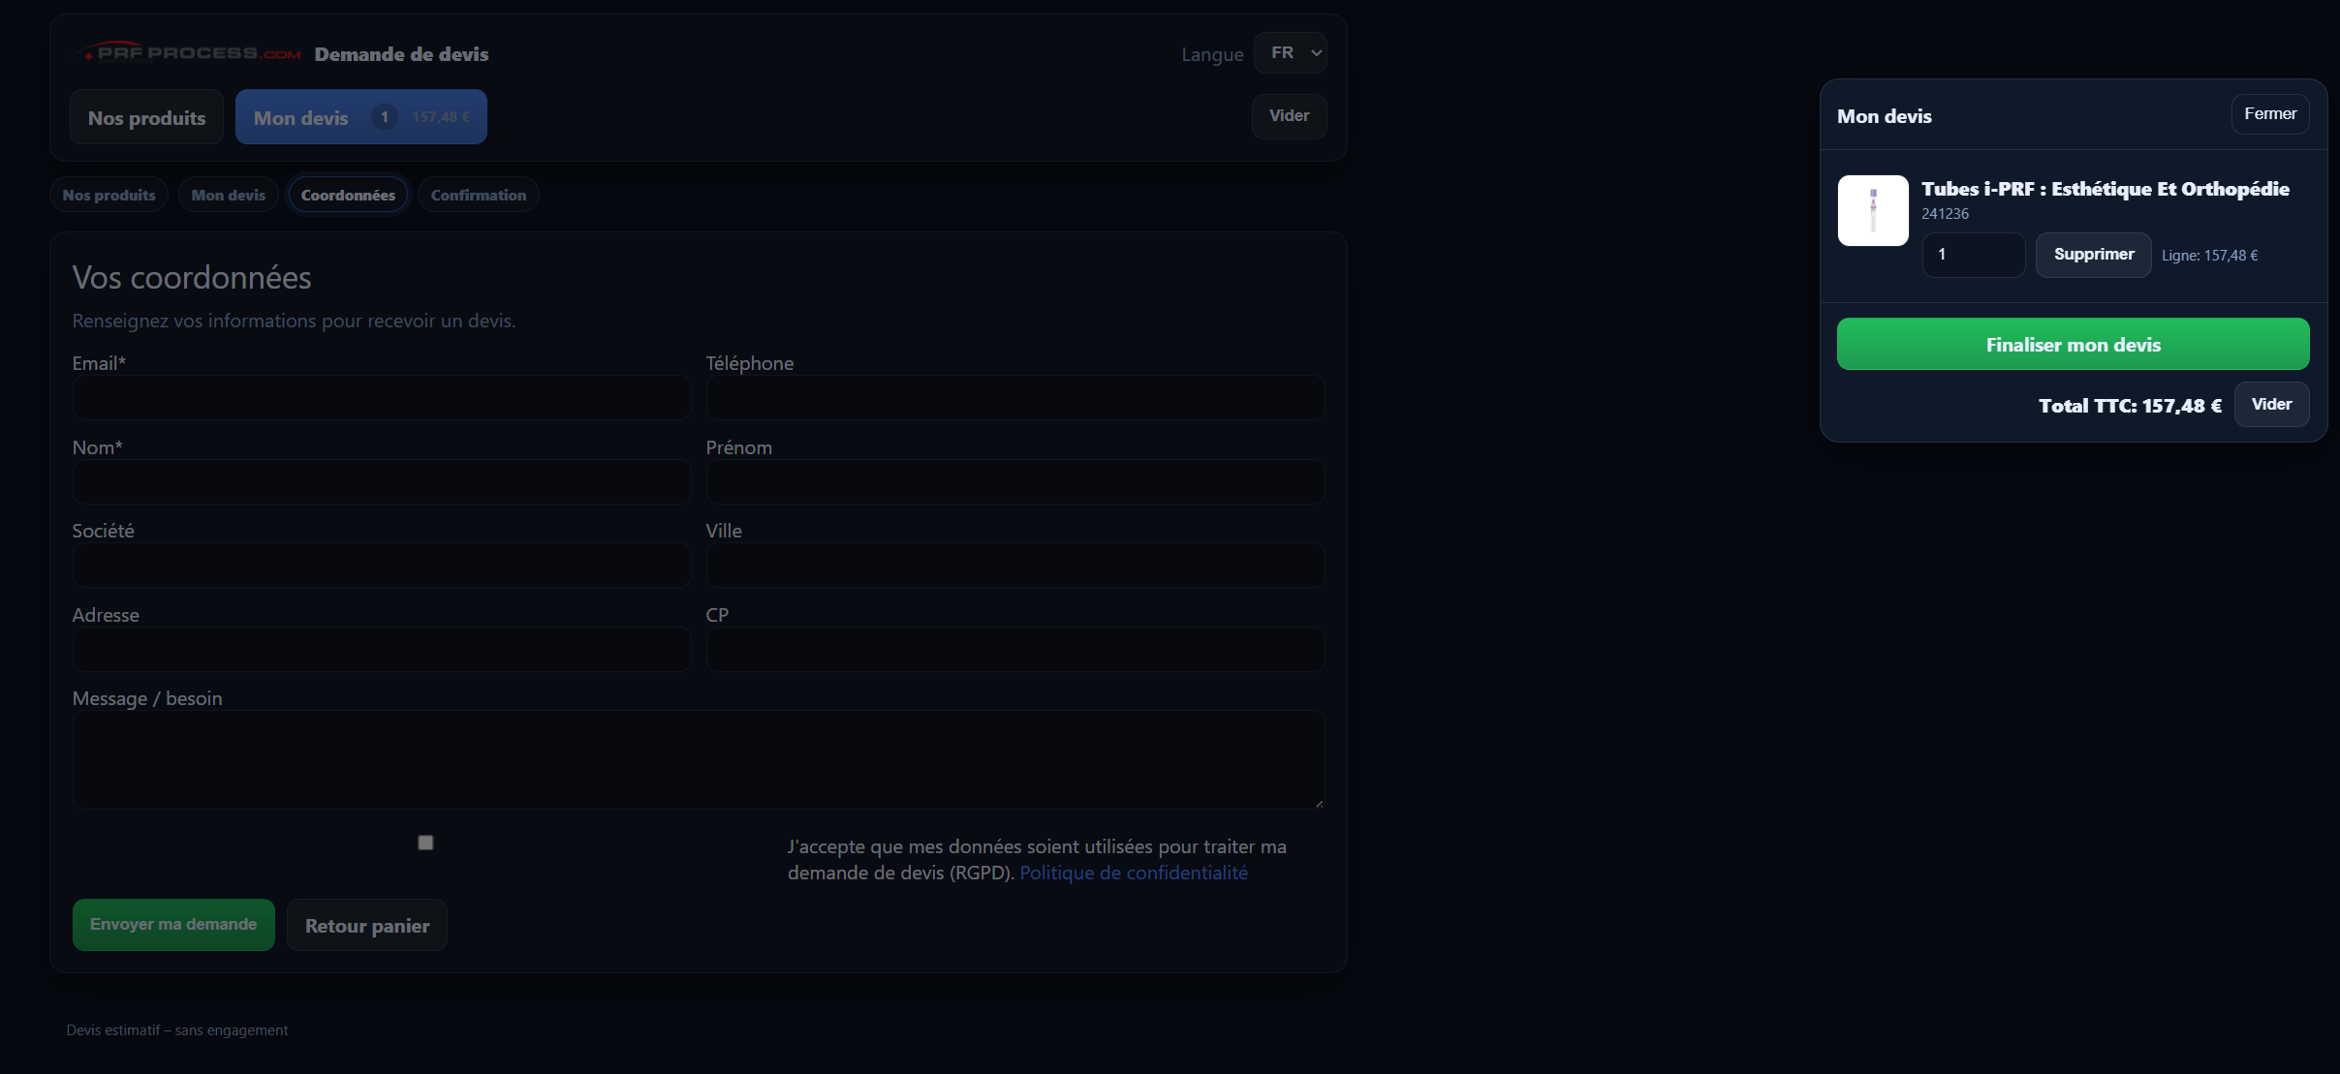Switch to the Nos produits main tab
This screenshot has width=2340, height=1074.
[x=146, y=117]
